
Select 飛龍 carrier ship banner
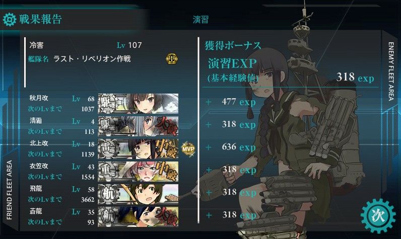(x=138, y=194)
